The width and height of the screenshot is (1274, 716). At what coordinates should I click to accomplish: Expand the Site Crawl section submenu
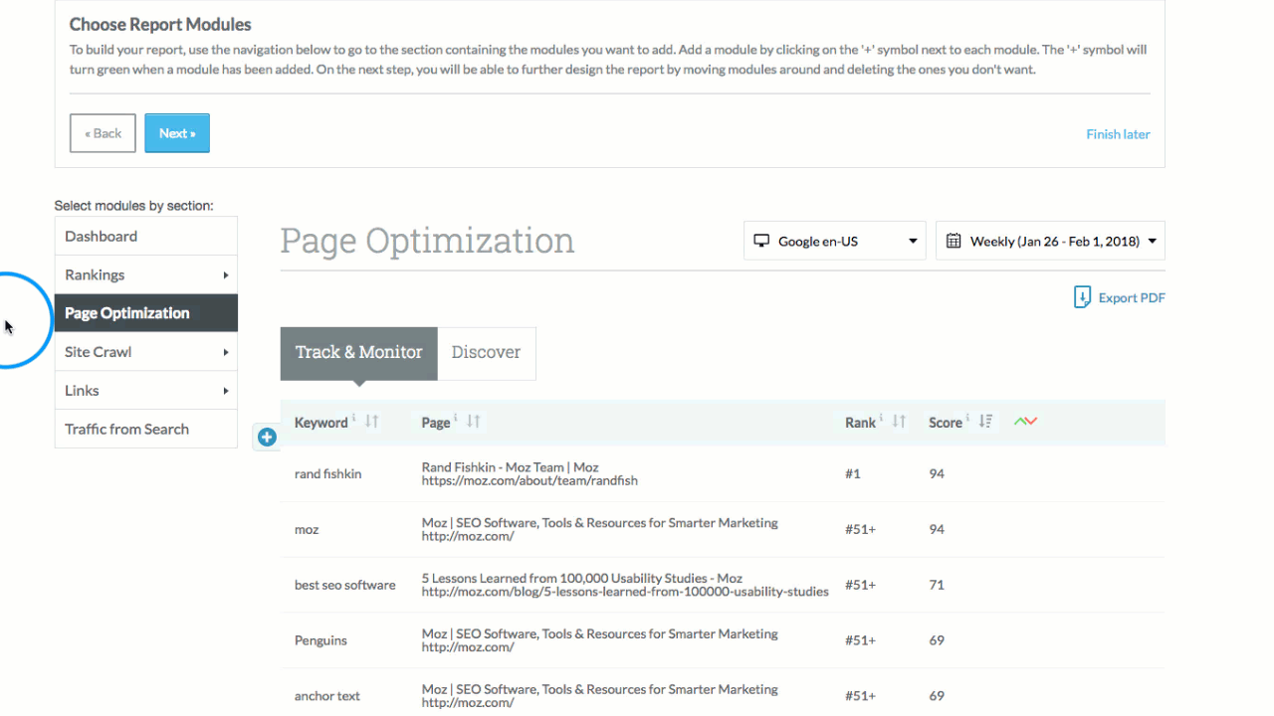coord(225,352)
